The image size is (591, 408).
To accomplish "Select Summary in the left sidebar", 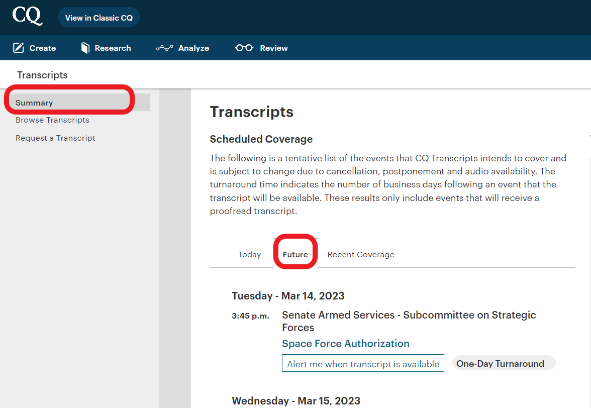I will click(x=34, y=103).
